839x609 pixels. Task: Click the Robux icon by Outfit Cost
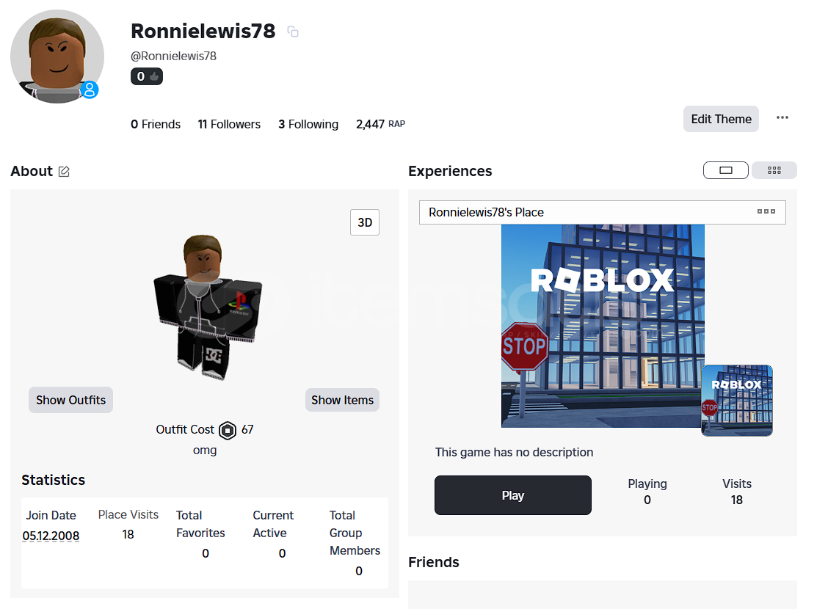point(228,430)
